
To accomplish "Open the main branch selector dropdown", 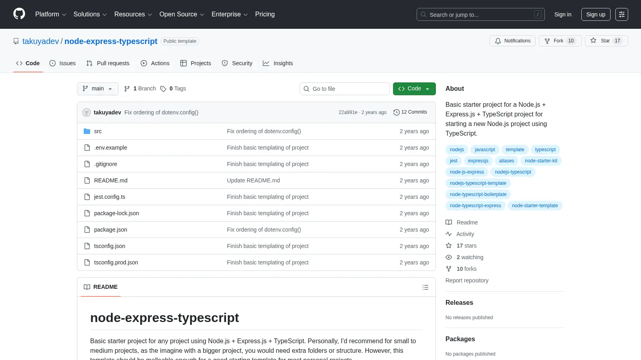I will pos(98,89).
